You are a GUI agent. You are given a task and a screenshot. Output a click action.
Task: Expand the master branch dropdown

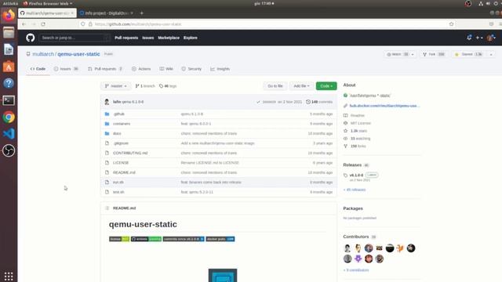116,86
